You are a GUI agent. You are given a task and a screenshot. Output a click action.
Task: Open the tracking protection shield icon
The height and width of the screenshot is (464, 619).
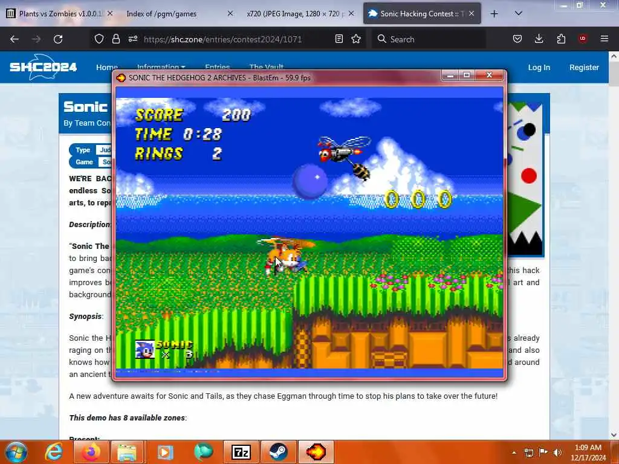[x=99, y=39]
